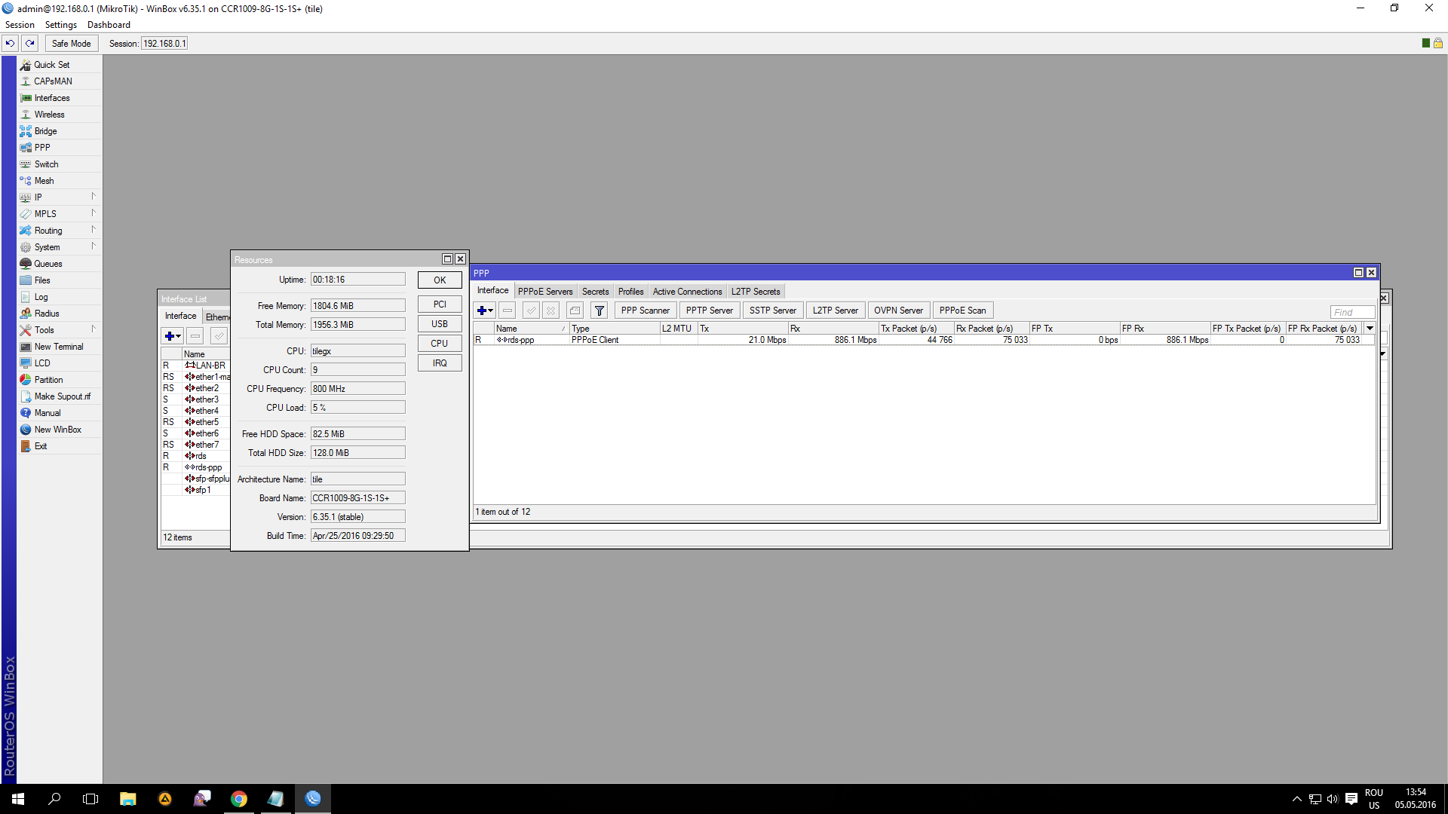1448x814 pixels.
Task: Open the add (plus) dropdown in PPP window
Action: (485, 311)
